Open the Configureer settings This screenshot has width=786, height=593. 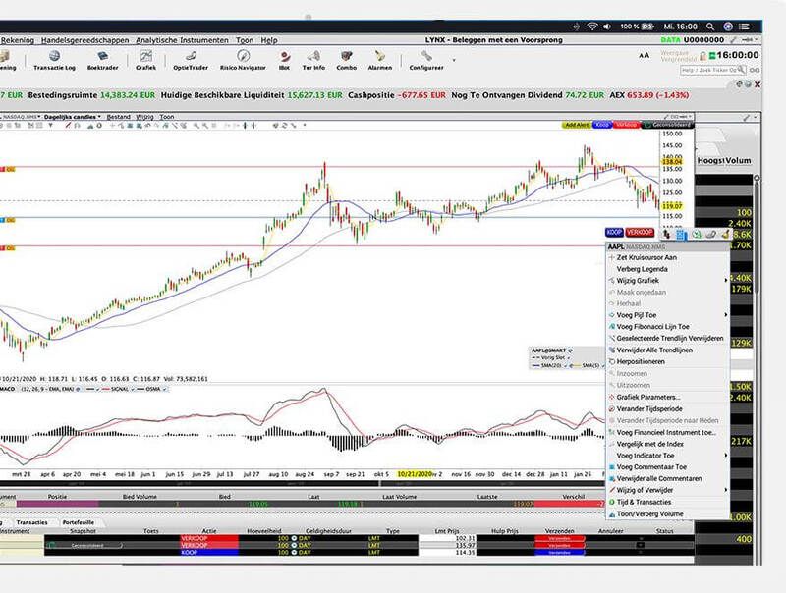(x=426, y=60)
